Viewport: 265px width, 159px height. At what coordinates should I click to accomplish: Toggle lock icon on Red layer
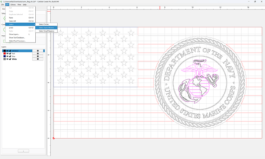(10, 53)
